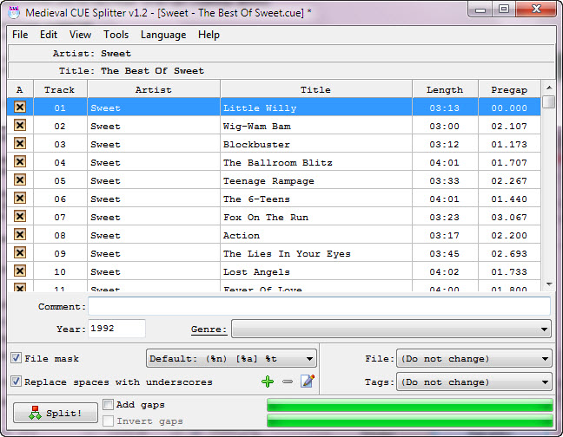Viewport: 563px width, 437px height.
Task: Click the length value 03:45
Action: [445, 253]
